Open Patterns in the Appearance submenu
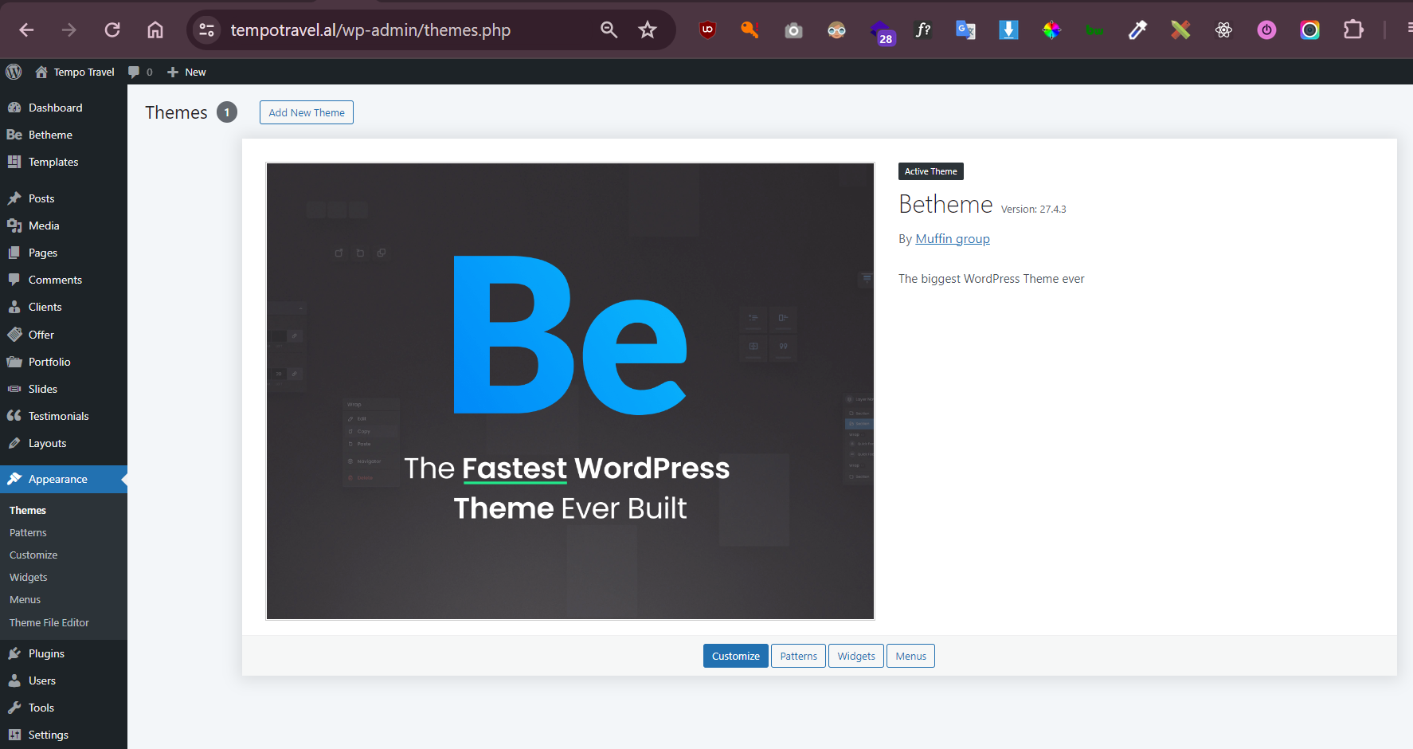This screenshot has height=749, width=1413. 28,532
